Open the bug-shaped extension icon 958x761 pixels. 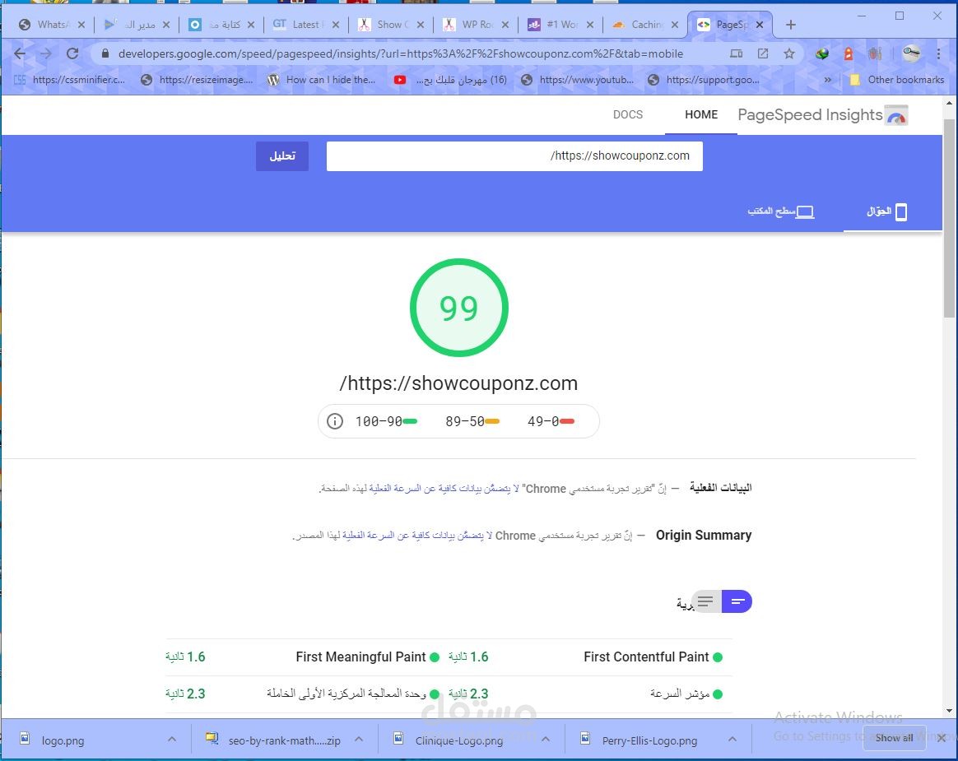pyautogui.click(x=875, y=53)
